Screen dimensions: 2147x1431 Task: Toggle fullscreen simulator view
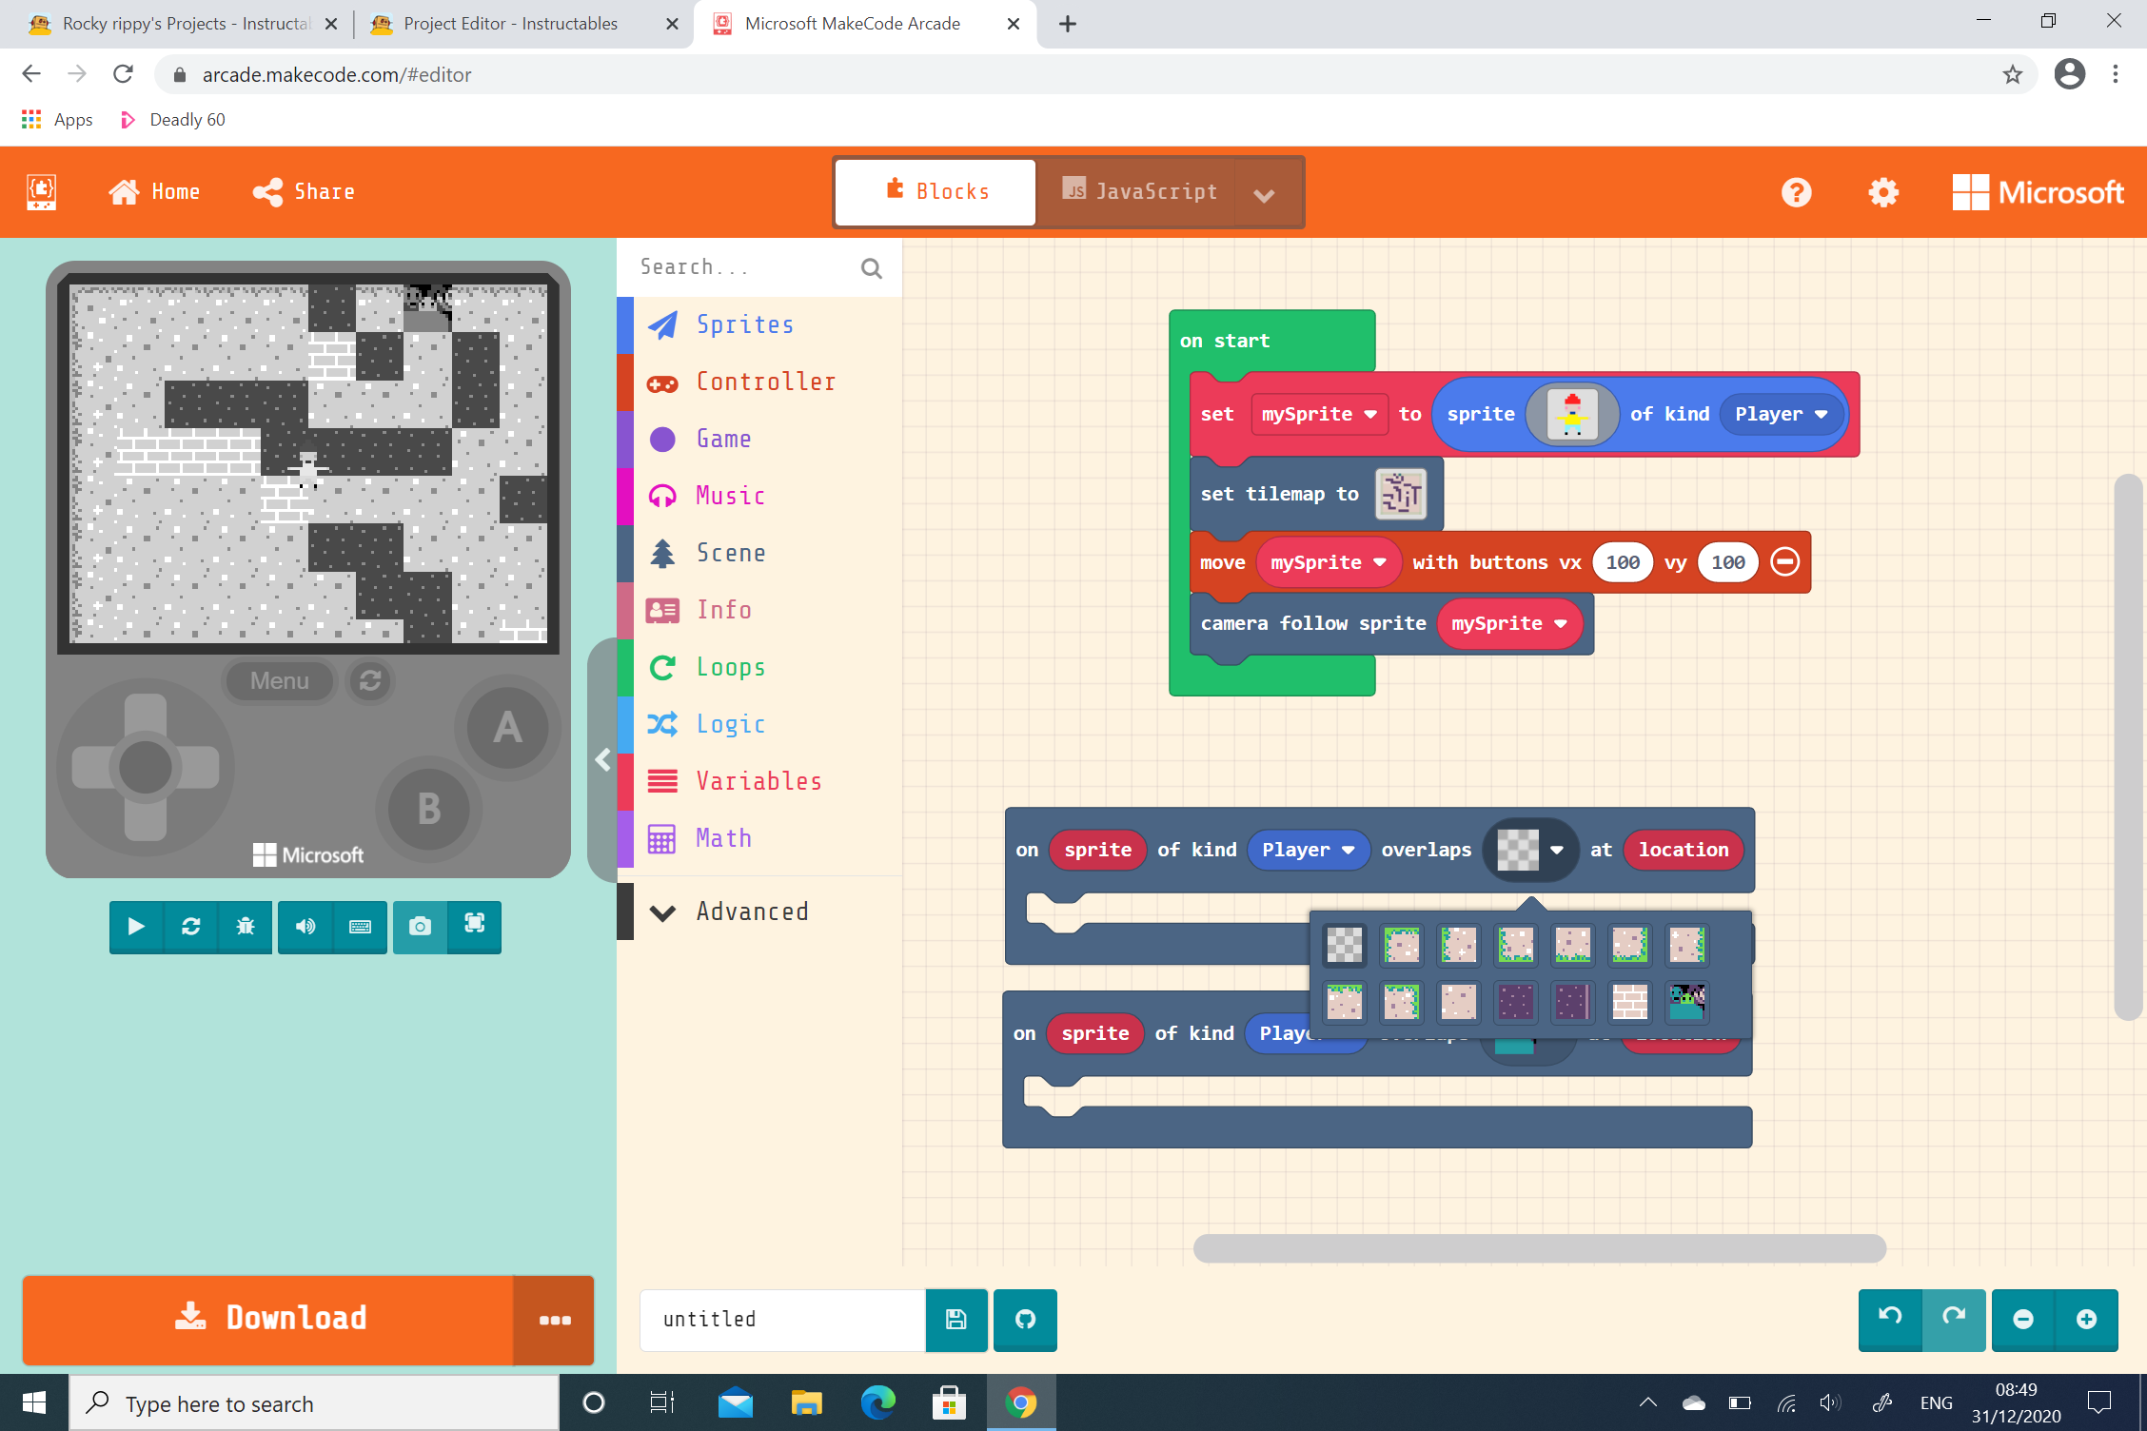pyautogui.click(x=474, y=927)
